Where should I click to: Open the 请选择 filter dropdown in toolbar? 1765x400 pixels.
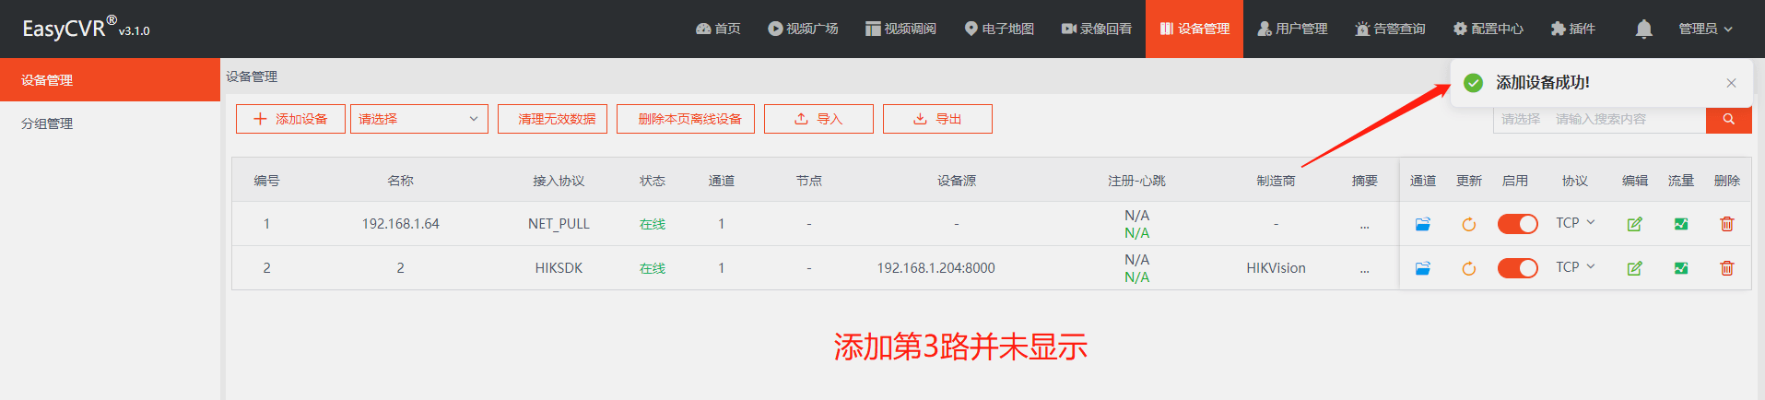pos(418,119)
